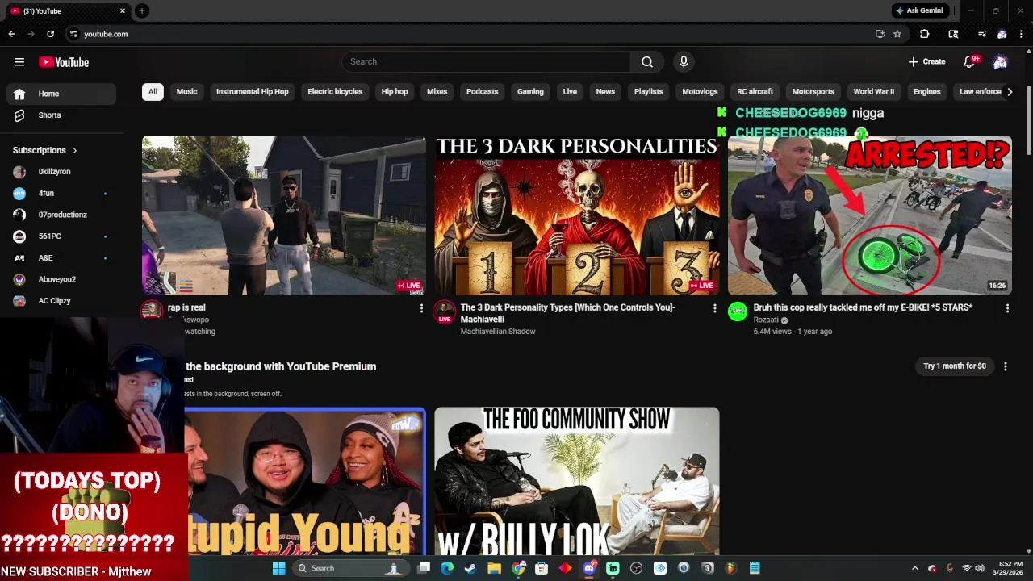Select the Instrumental Hip Hop chip
The image size is (1033, 581).
click(252, 92)
